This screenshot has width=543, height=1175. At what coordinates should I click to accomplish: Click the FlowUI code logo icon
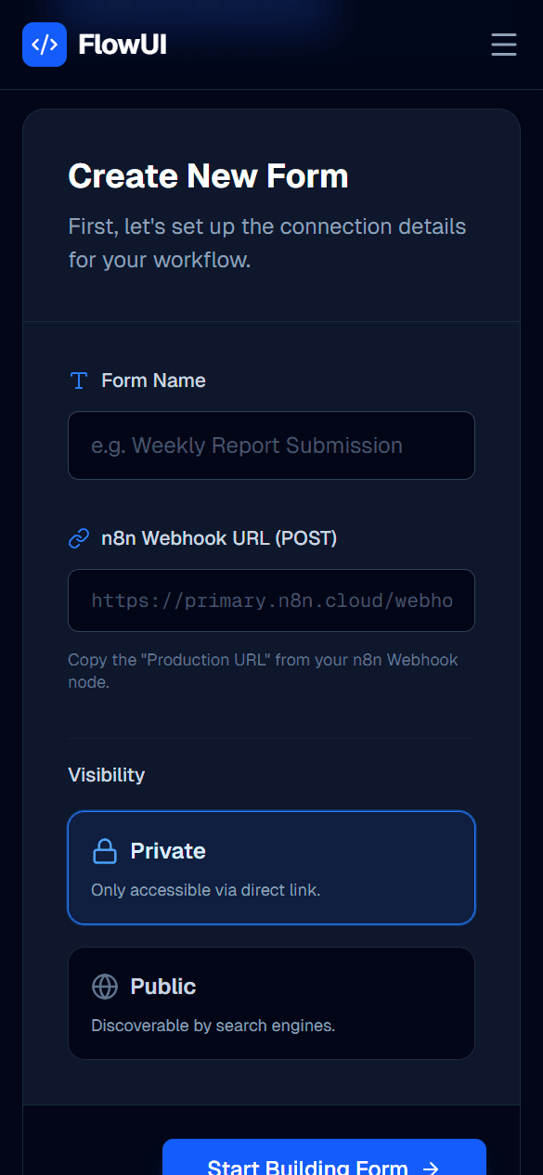[x=45, y=44]
